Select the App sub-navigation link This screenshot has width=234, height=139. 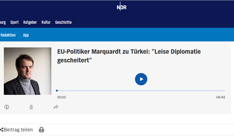point(26,35)
